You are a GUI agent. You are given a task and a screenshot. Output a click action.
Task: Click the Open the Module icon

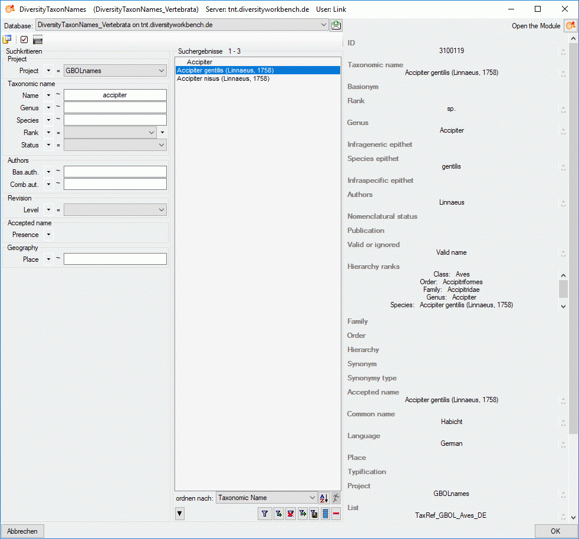570,26
